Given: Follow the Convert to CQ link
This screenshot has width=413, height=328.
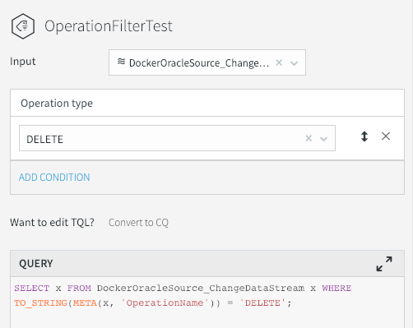Looking at the screenshot, I should (138, 223).
